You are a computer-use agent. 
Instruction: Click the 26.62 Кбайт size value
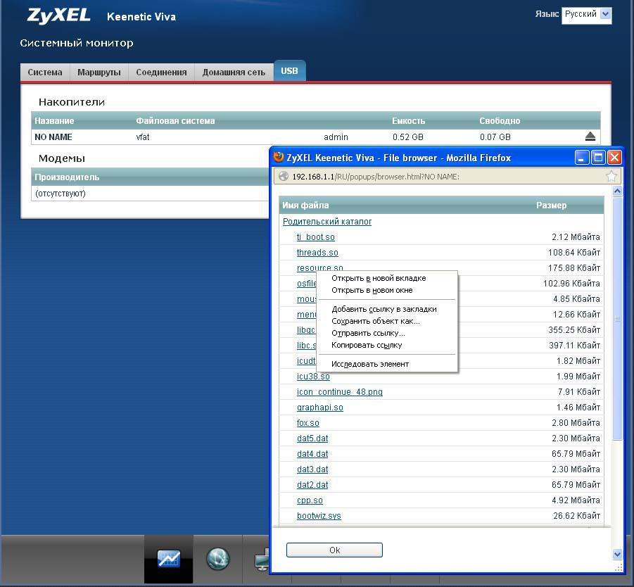(x=576, y=516)
